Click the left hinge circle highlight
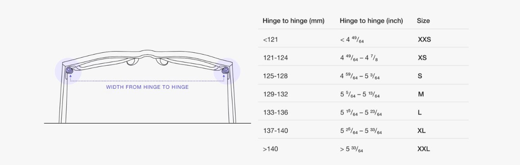Viewport: 520px width, 165px height. 69,71
